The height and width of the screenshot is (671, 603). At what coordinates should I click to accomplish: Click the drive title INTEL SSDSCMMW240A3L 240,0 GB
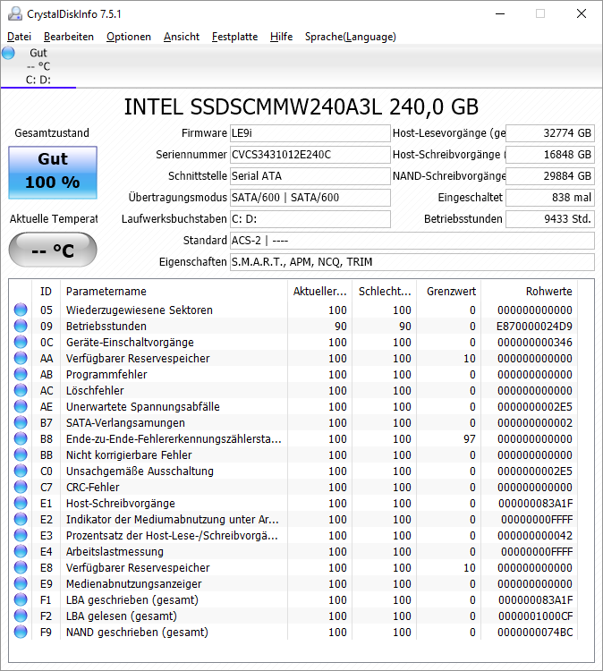301,107
